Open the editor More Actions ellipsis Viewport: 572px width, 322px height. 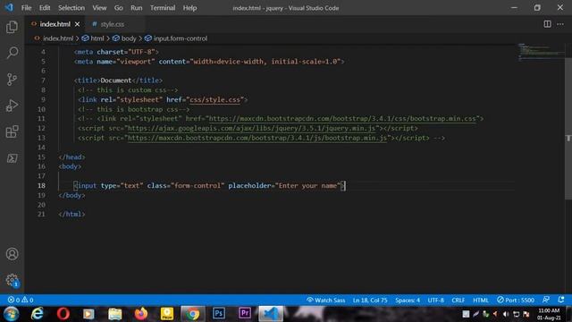coord(560,24)
